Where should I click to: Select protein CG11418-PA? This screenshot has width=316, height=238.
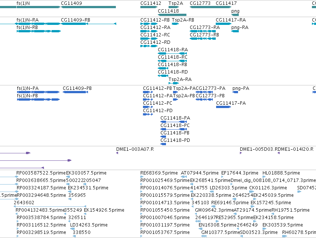tap(173, 122)
